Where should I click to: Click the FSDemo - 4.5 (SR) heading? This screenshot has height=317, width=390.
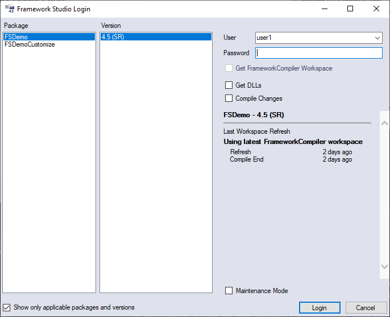coord(254,115)
